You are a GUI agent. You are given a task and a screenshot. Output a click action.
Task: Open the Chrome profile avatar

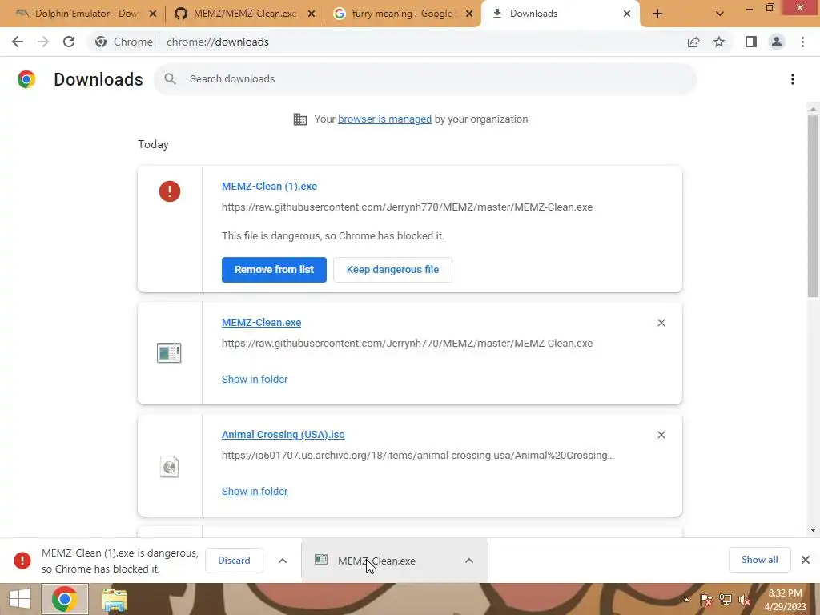tap(777, 42)
